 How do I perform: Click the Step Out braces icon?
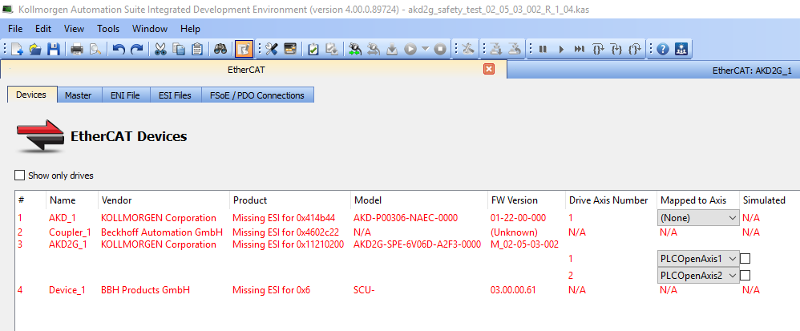tap(635, 49)
